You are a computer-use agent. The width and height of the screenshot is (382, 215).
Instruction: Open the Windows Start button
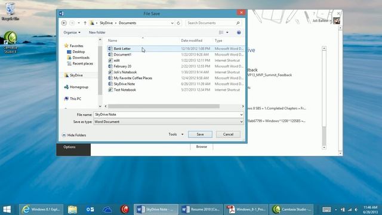coord(7,210)
